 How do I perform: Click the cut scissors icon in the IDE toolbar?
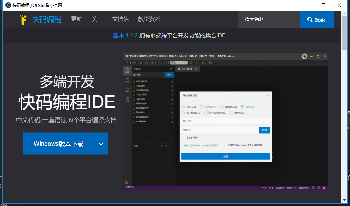click(140, 63)
